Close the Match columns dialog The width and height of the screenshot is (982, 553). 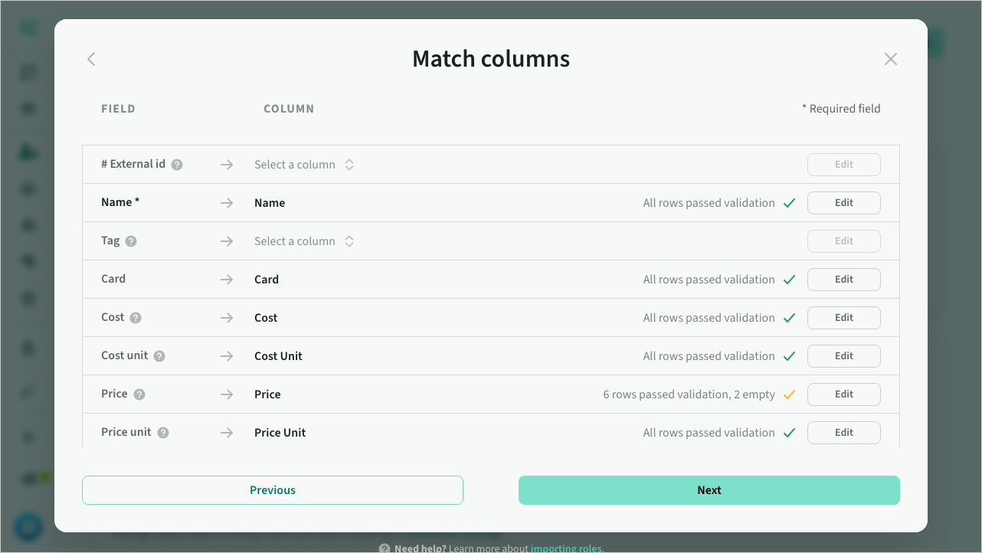pyautogui.click(x=890, y=59)
